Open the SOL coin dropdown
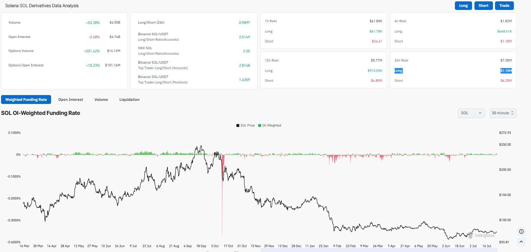The height and width of the screenshot is (252, 531). (x=471, y=113)
